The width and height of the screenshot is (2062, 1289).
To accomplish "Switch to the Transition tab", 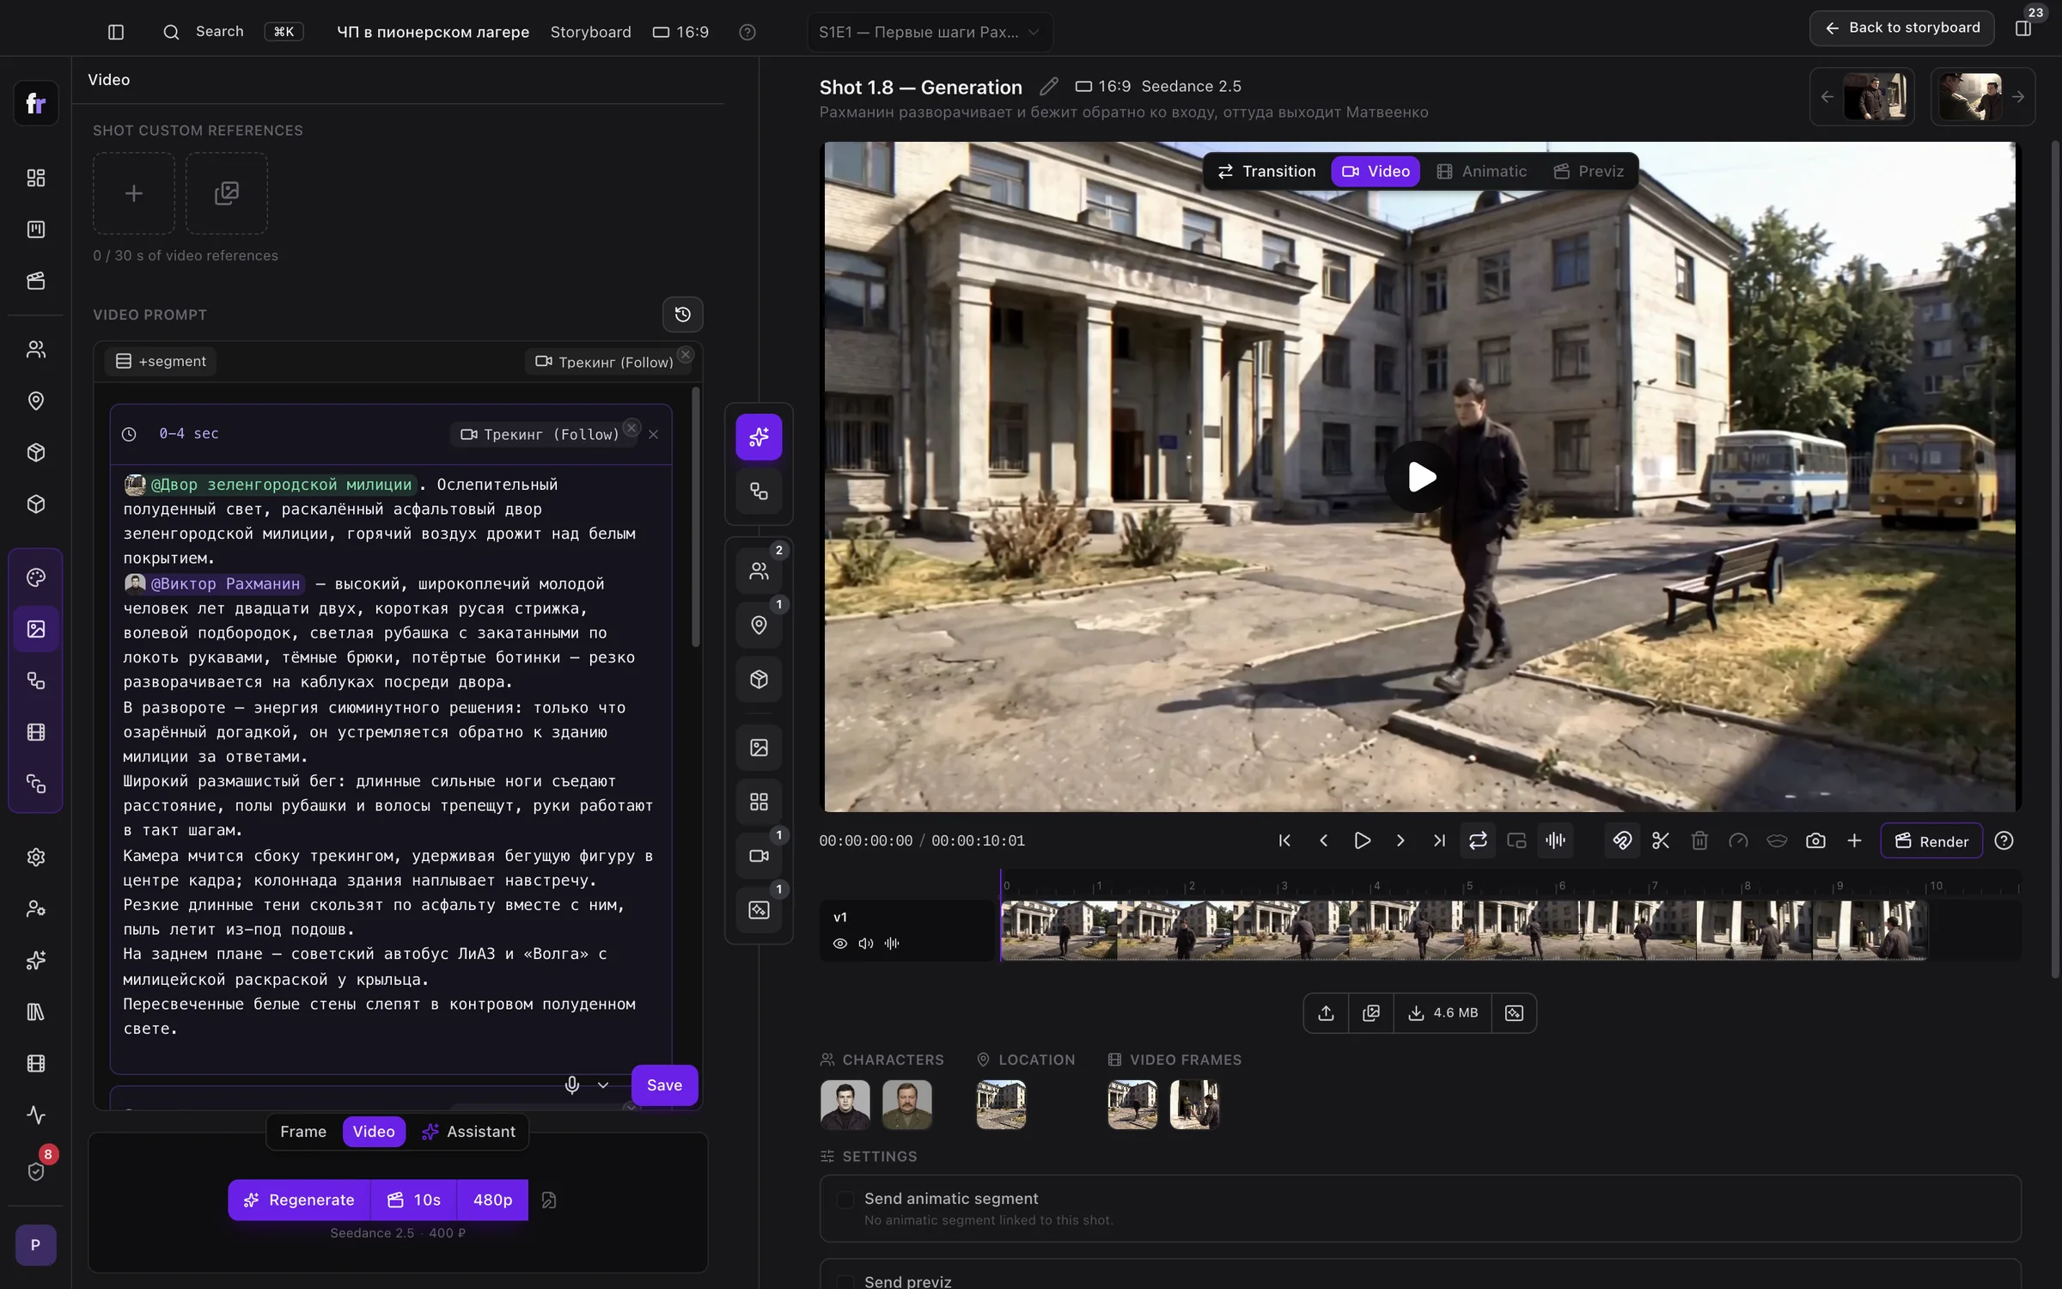I will (1266, 171).
